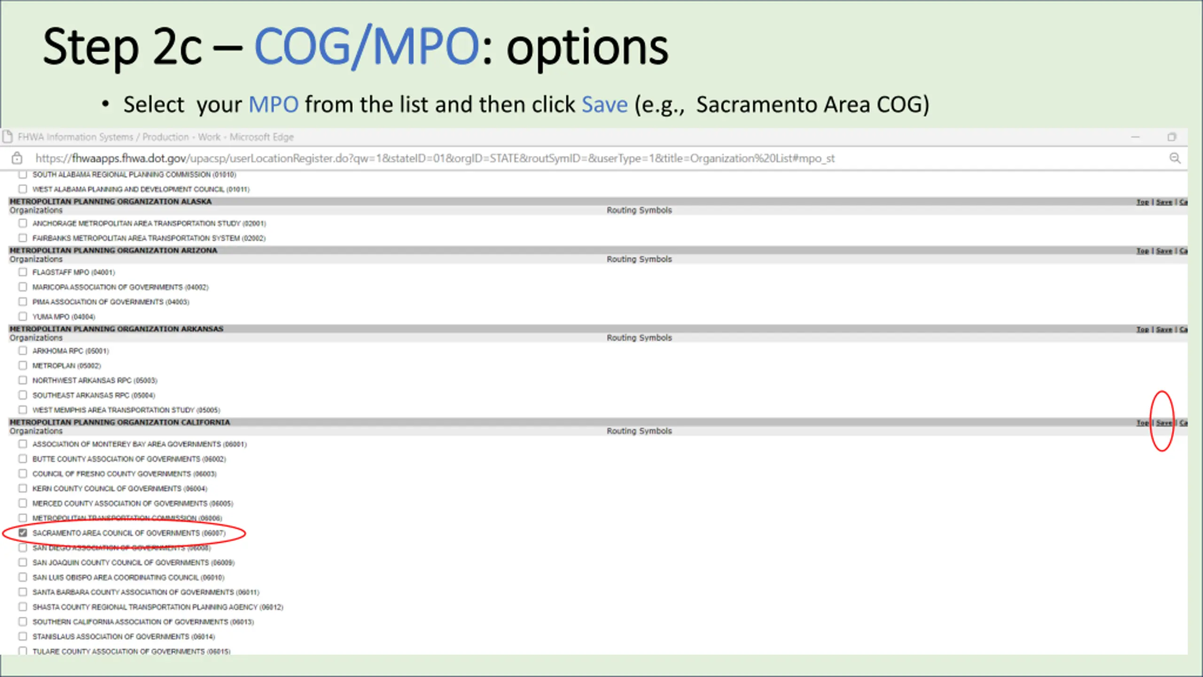Click Save link in Arkansas section header
The image size is (1203, 677).
[x=1164, y=329]
